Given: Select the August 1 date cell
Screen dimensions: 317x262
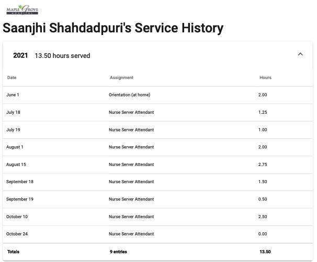Looking at the screenshot, I should click(x=15, y=147).
